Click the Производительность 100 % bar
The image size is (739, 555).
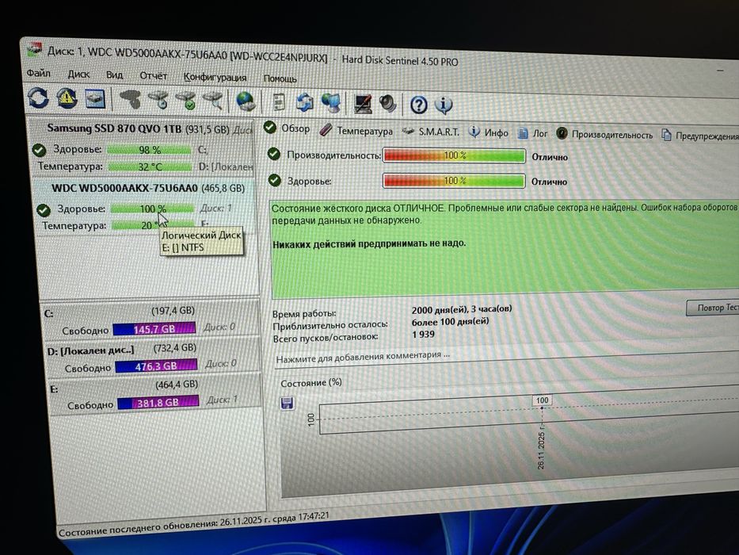click(x=455, y=155)
